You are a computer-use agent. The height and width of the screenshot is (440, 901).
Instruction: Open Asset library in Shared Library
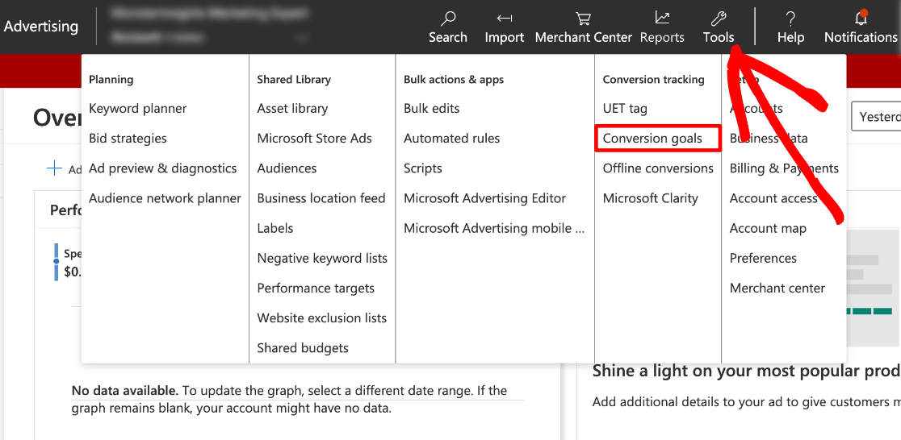[292, 109]
